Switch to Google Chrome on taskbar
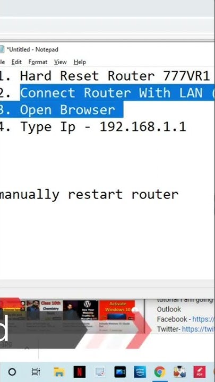215x382 pixels. [x=160, y=372]
